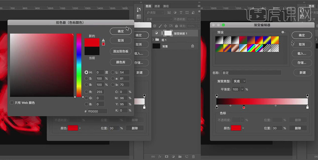Click the add layer mask icon
The image size is (318, 160).
pos(166,156)
